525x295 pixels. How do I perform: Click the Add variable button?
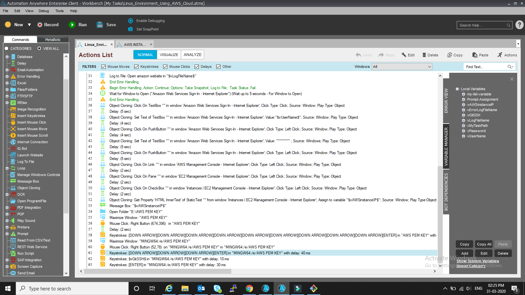(x=464, y=253)
